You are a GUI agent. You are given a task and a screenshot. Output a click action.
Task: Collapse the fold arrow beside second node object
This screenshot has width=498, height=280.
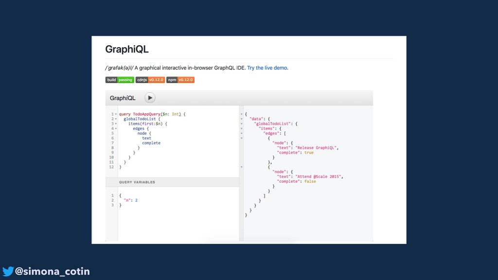[x=241, y=167]
